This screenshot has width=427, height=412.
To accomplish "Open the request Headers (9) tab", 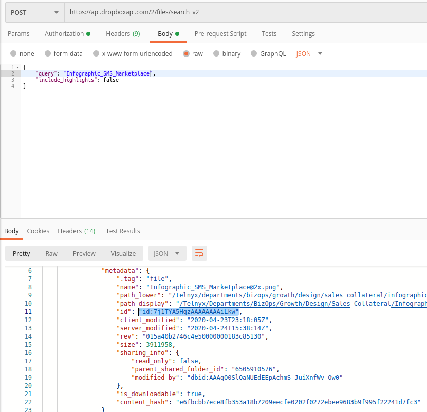I will tap(123, 34).
